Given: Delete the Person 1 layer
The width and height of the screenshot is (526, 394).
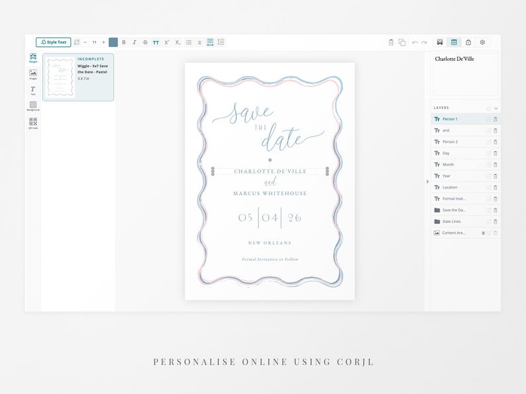Looking at the screenshot, I should click(496, 119).
